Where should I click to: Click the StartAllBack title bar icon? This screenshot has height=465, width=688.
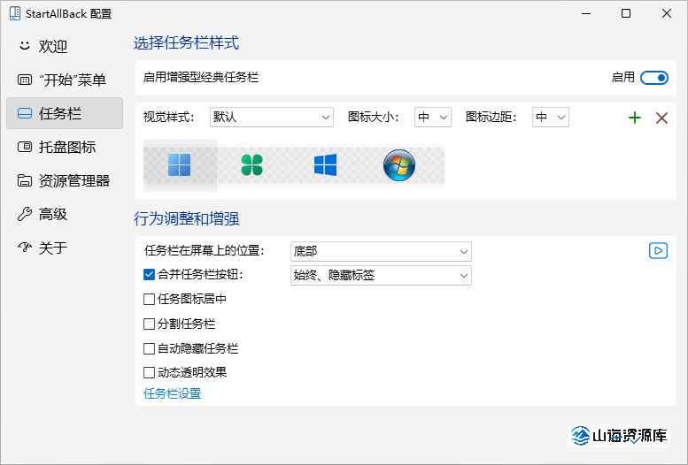pos(14,14)
